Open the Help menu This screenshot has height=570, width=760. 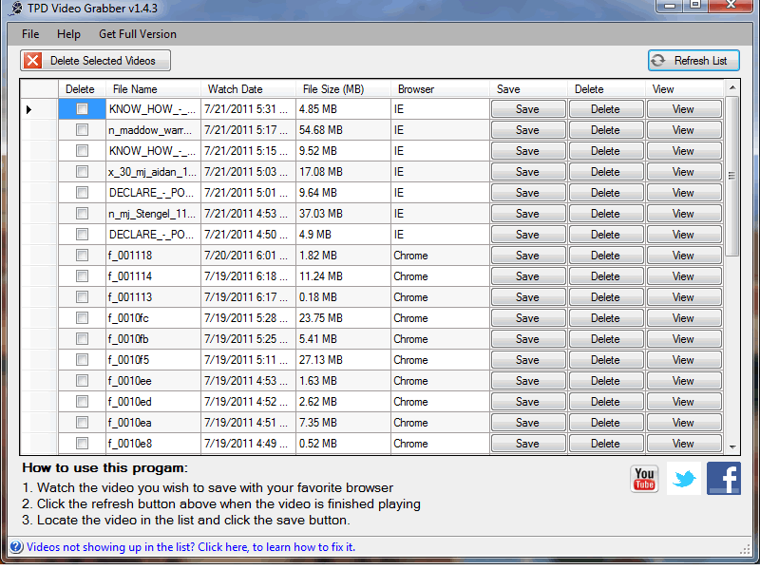tap(68, 34)
